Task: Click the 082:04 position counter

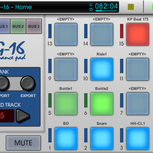Action: tap(106, 6)
